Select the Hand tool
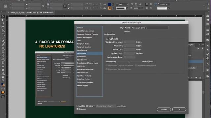The width and height of the screenshot is (211, 118). [x=3, y=77]
